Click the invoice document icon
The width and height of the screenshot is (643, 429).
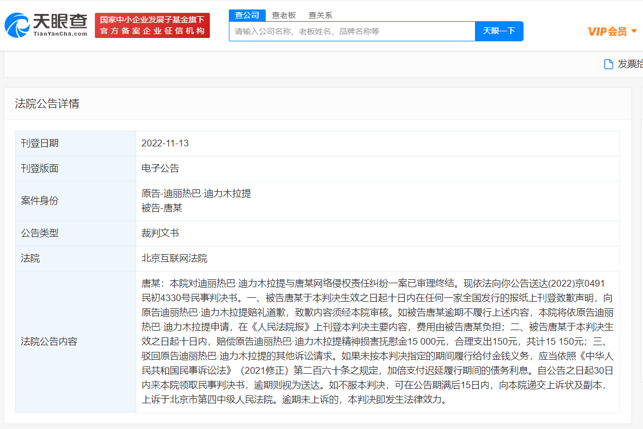[608, 64]
